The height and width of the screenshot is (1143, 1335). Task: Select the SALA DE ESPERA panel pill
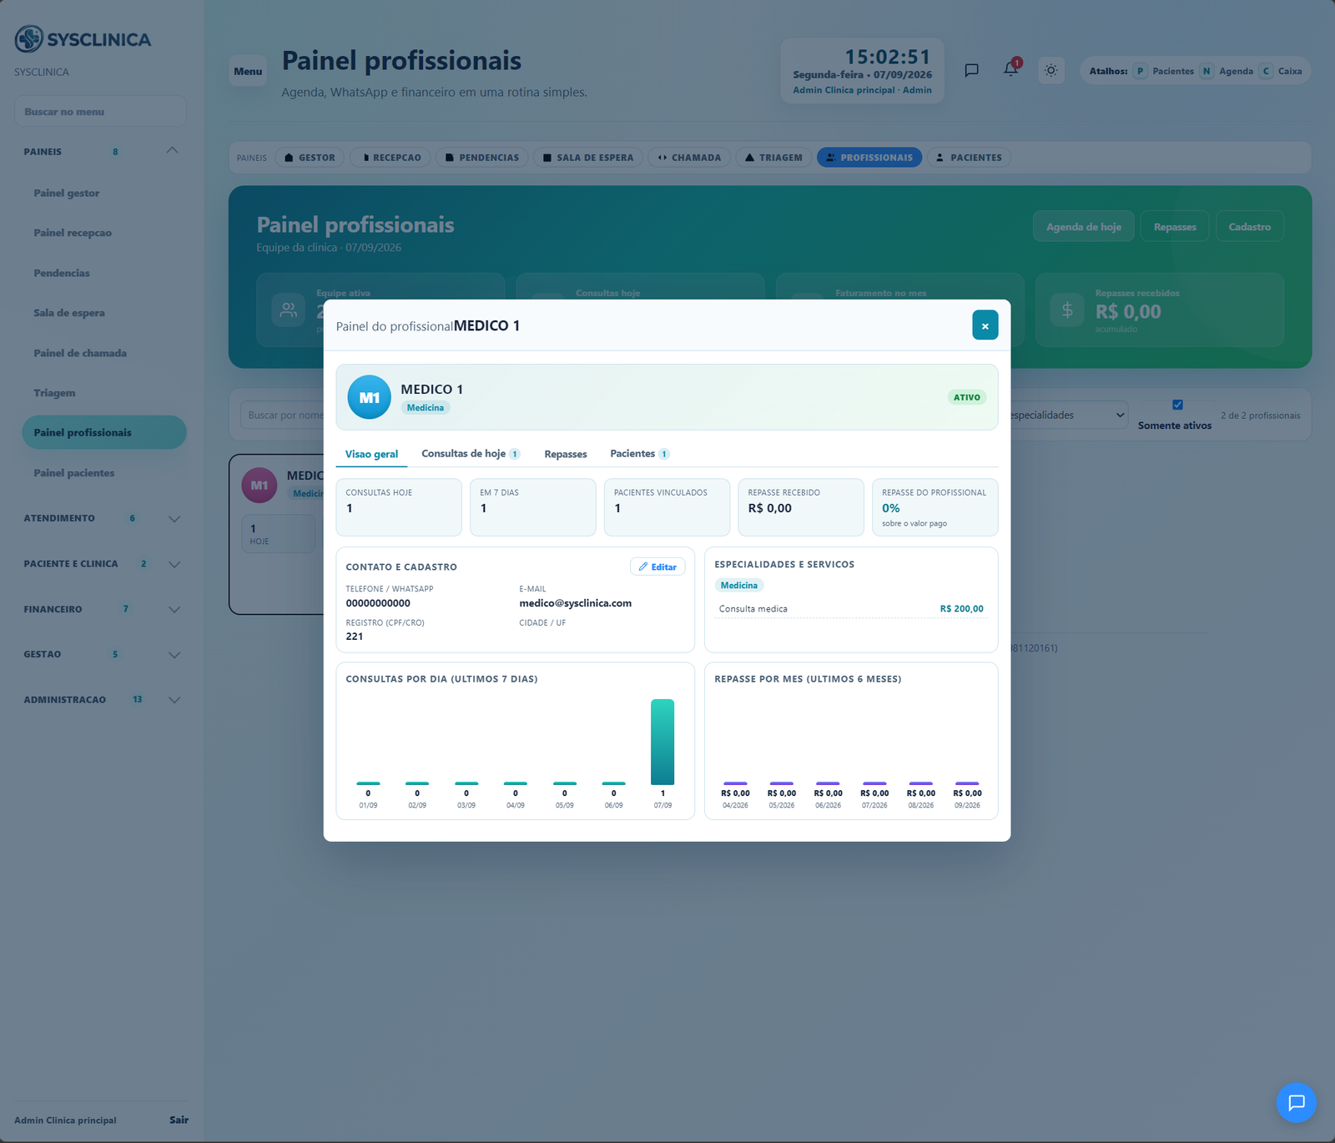point(588,158)
